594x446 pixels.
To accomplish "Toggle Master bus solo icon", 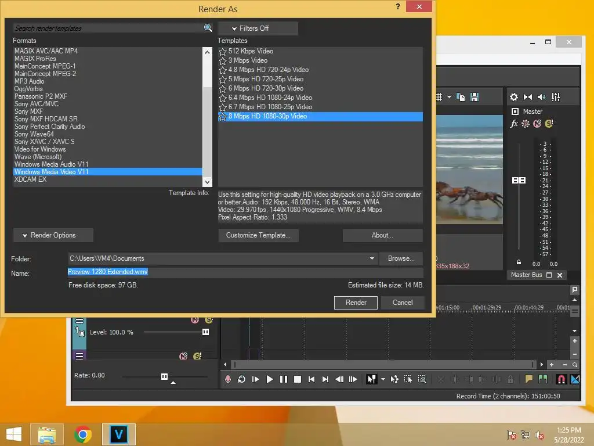I will click(x=549, y=124).
